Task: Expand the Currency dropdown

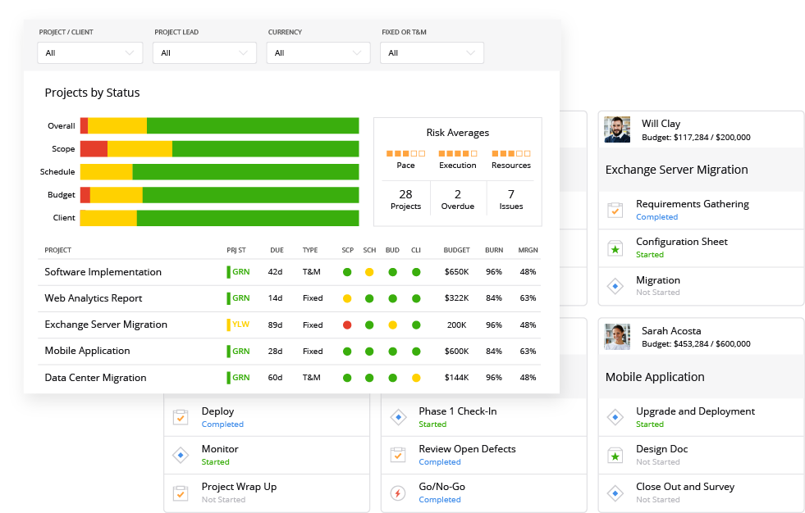Action: tap(318, 52)
